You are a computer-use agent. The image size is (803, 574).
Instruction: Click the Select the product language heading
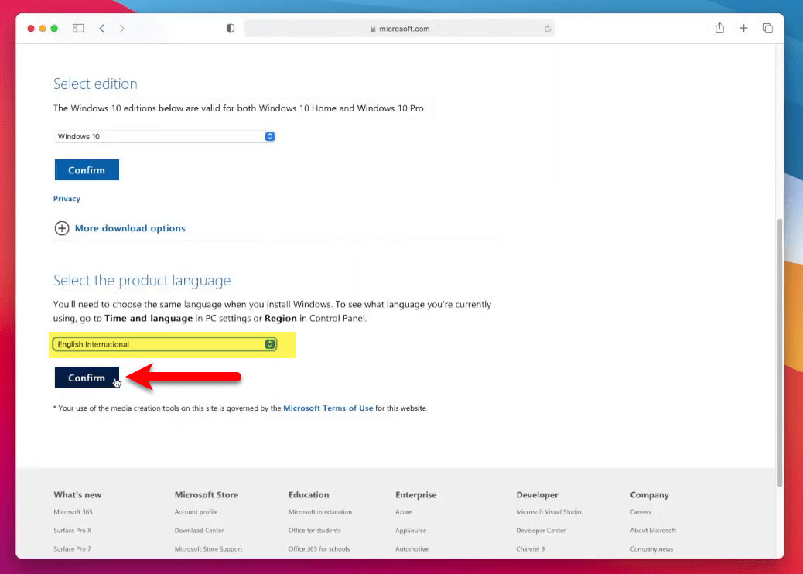pos(142,280)
